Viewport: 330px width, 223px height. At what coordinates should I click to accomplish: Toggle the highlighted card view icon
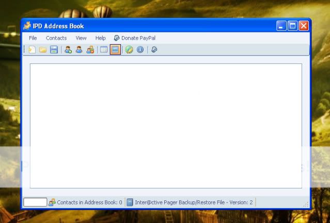coord(115,50)
